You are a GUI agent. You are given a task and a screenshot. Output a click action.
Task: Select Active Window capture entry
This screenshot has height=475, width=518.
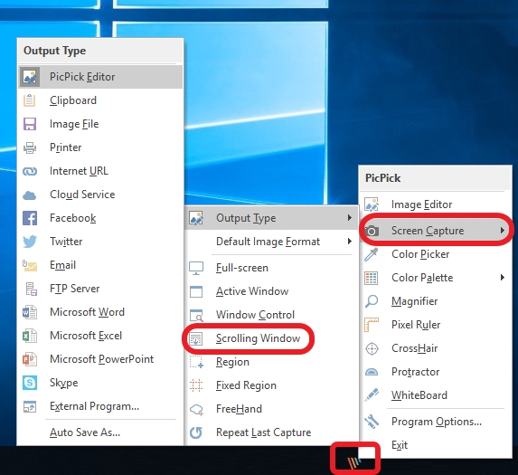point(271,291)
